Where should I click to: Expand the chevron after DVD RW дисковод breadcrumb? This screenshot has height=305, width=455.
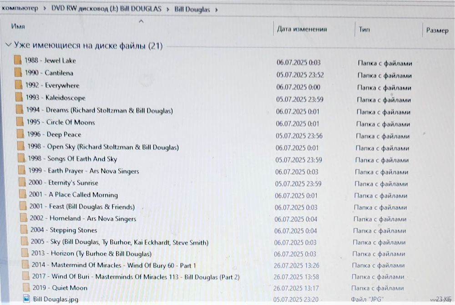pyautogui.click(x=168, y=10)
